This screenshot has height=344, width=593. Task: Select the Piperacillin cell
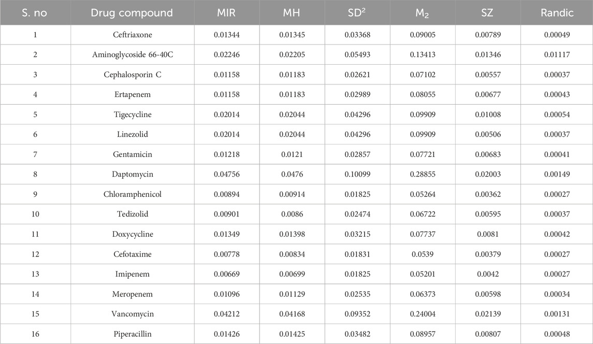[x=132, y=334]
